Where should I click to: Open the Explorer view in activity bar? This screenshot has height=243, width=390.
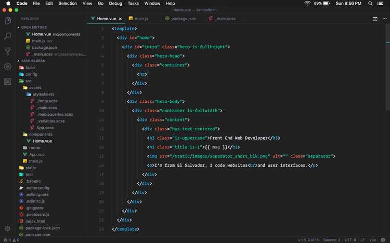point(8,21)
